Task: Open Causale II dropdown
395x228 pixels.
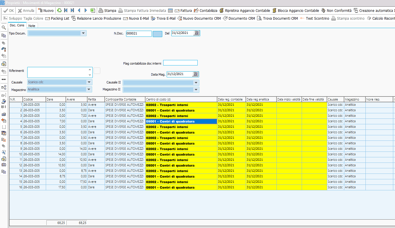Action: coord(196,83)
